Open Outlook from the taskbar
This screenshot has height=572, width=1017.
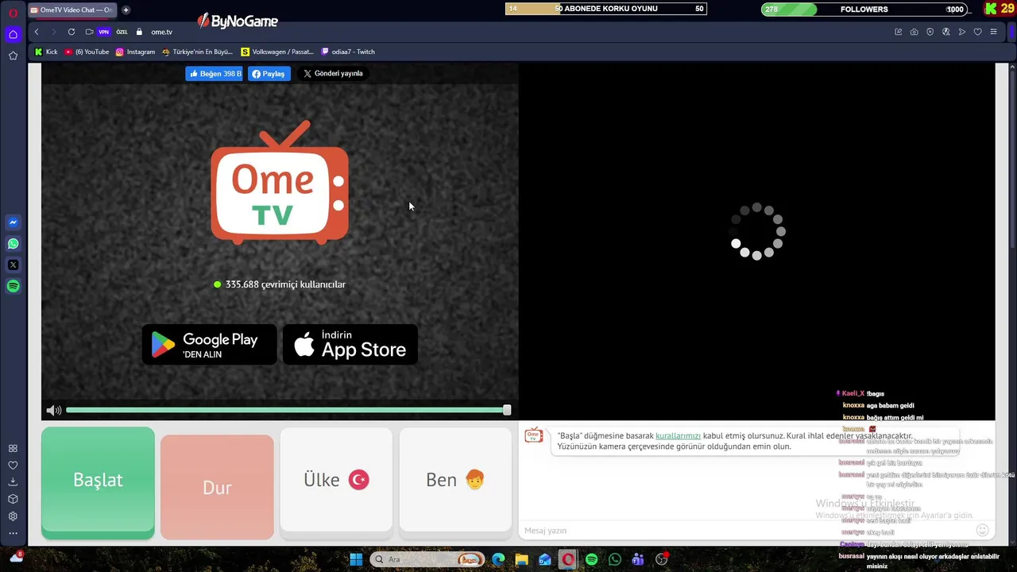(545, 559)
